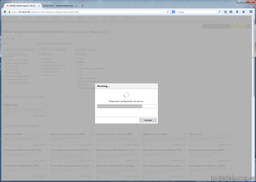Select the Ping technology radio button

(76, 59)
